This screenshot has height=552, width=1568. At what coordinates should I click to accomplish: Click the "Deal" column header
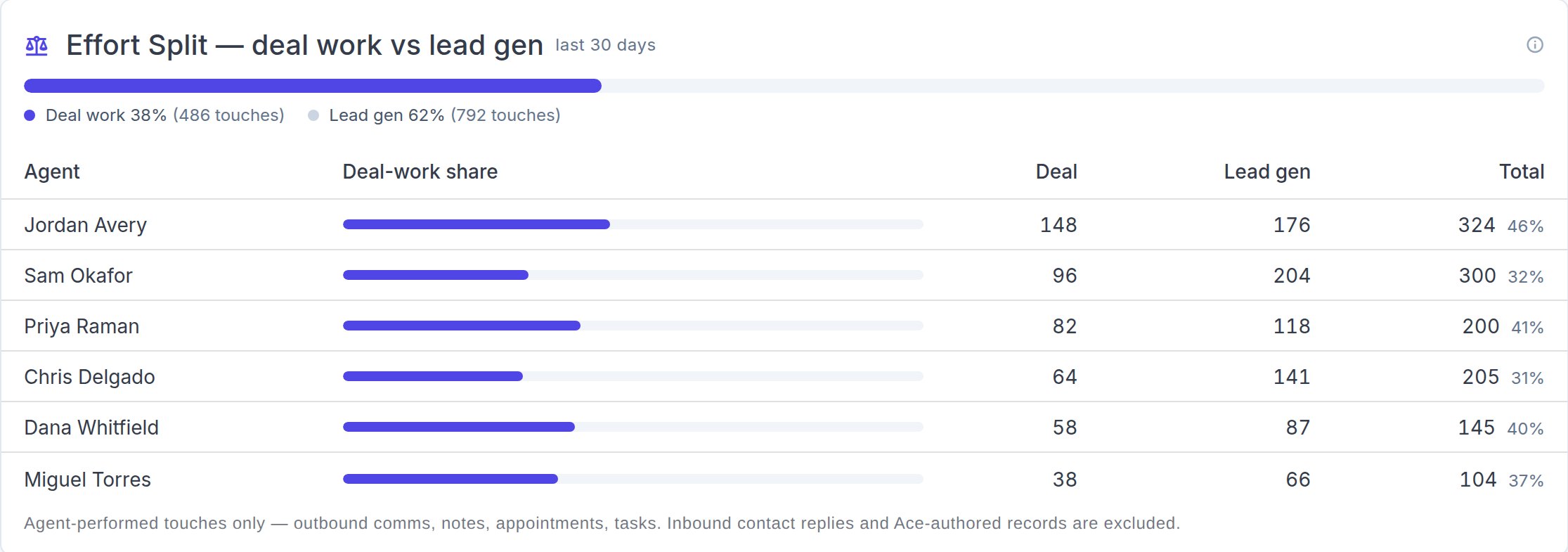1056,172
